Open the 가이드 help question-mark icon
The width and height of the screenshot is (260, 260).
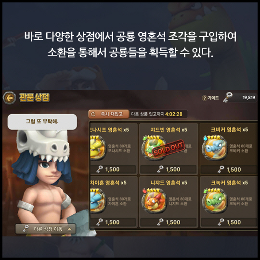coord(205,98)
